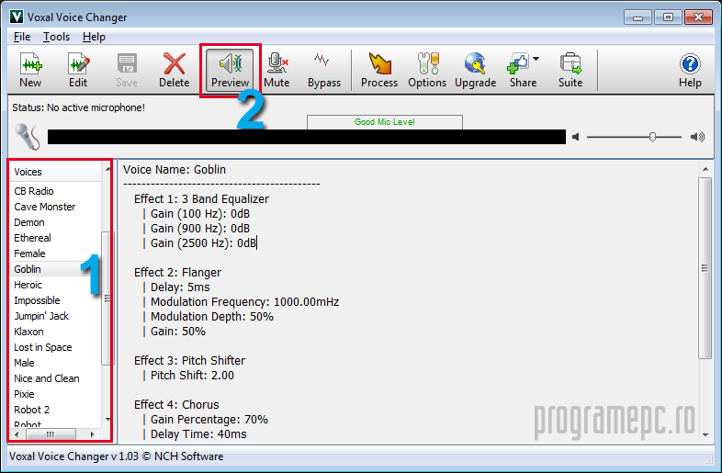Click the Pitch Shift: 2.00 value
This screenshot has height=473, width=722.
click(193, 376)
